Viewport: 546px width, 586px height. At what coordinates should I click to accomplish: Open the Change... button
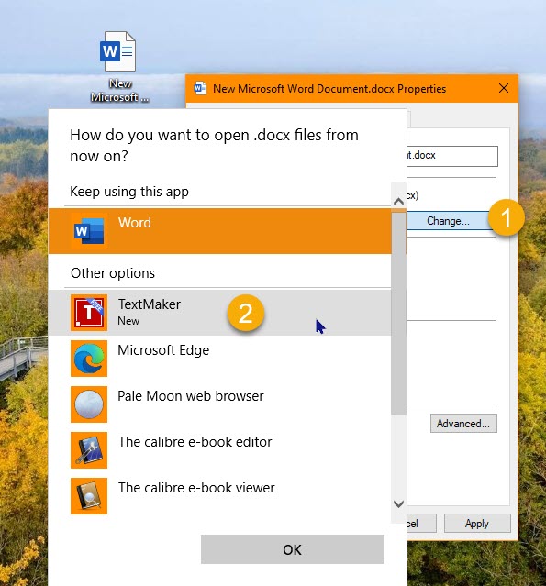pos(449,221)
